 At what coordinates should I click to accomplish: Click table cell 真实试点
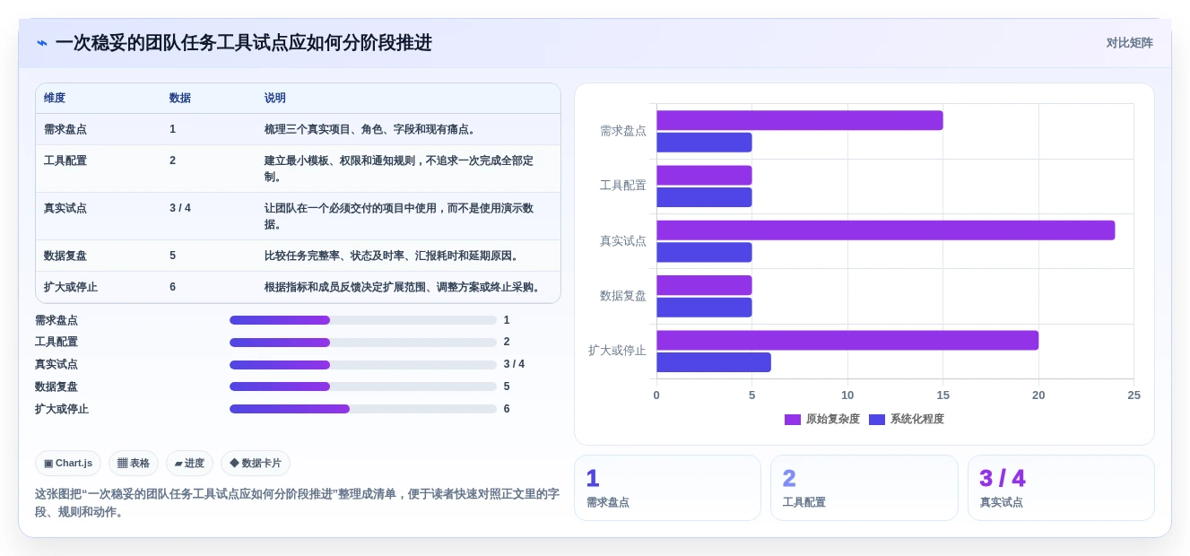click(x=65, y=208)
